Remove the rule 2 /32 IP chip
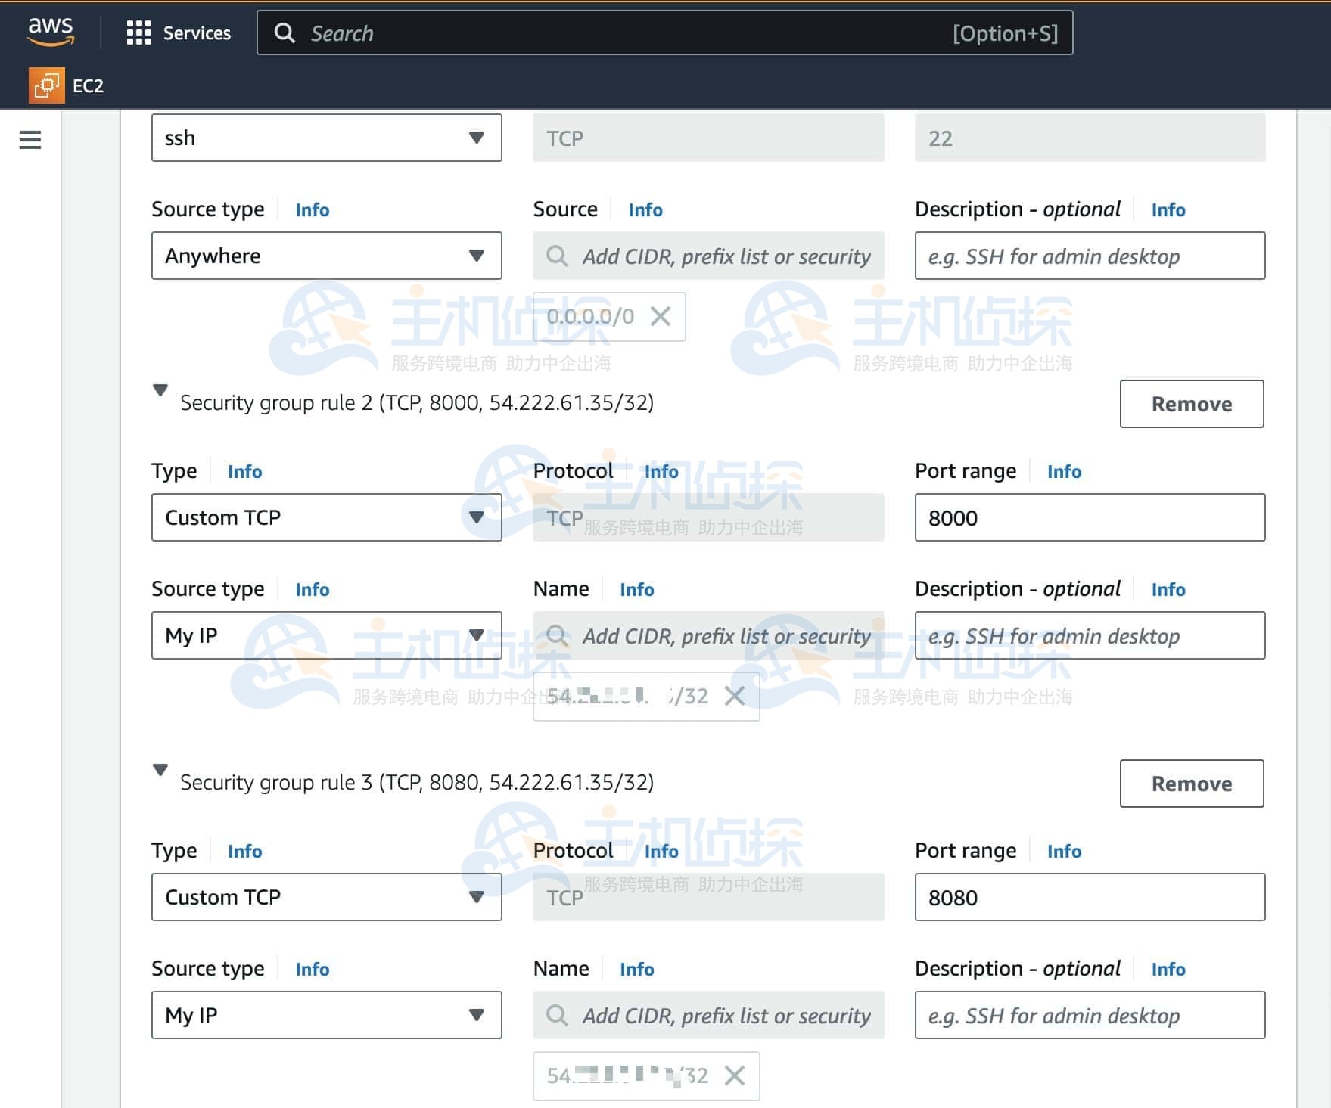This screenshot has width=1331, height=1108. [735, 696]
